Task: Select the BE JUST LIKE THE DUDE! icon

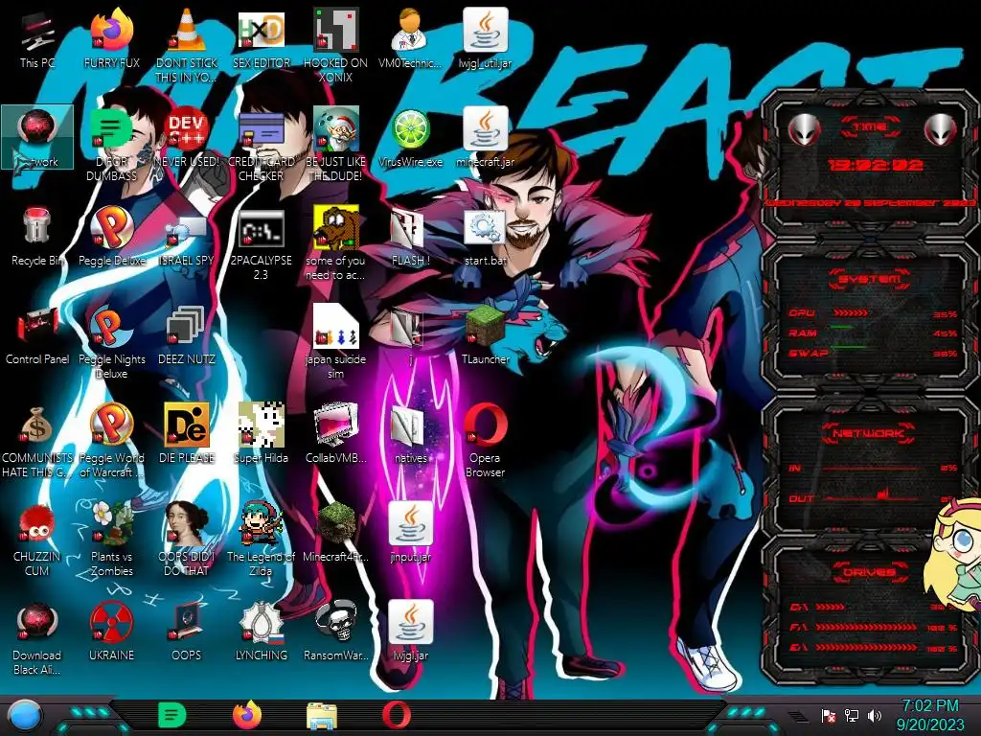Action: [336, 144]
